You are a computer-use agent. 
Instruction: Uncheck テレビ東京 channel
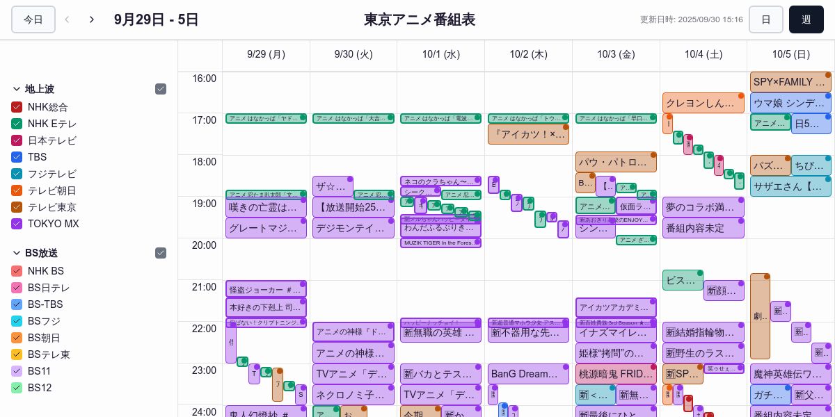[17, 207]
